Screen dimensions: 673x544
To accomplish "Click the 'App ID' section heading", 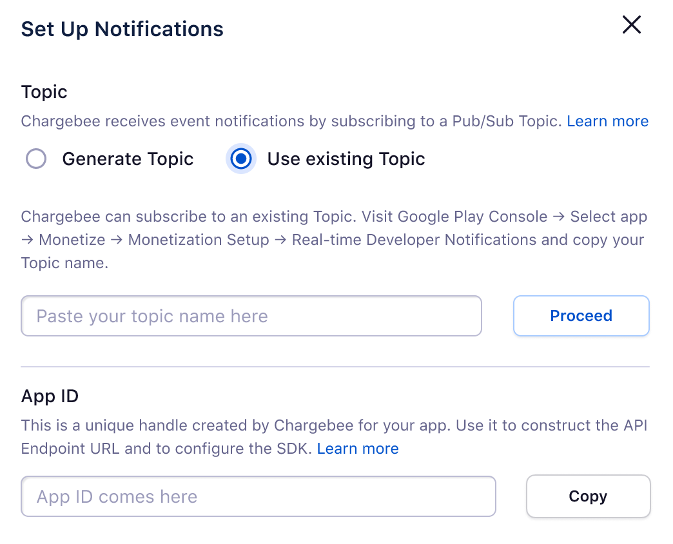I will point(50,396).
